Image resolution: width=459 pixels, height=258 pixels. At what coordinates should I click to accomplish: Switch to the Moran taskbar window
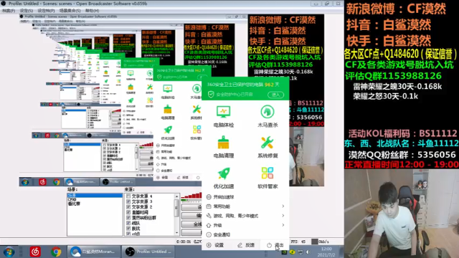pyautogui.click(x=94, y=252)
